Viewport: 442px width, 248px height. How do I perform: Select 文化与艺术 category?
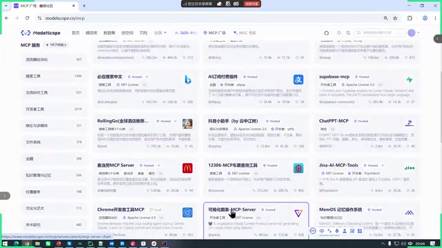coord(54,208)
